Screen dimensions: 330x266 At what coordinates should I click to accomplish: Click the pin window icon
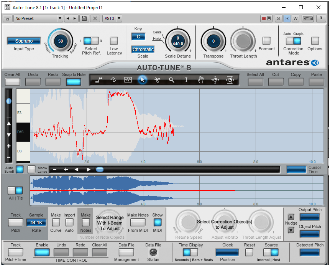coord(321,18)
